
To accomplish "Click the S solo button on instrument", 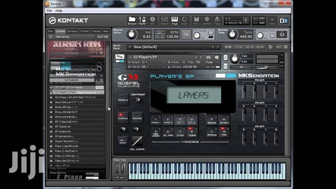I will click(x=226, y=57).
